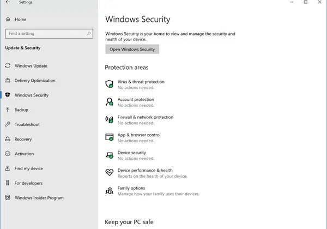Click the Virus & threat protection shield icon
The height and width of the screenshot is (229, 327).
(x=110, y=84)
